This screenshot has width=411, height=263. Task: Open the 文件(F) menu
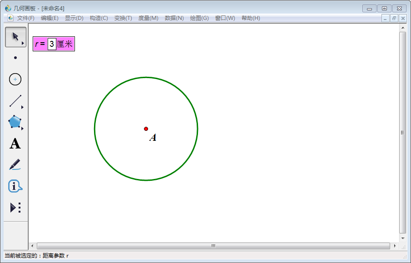pyautogui.click(x=26, y=18)
